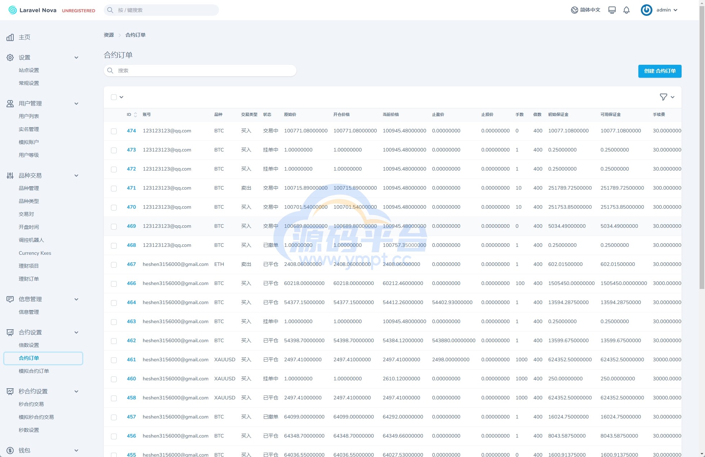The width and height of the screenshot is (705, 457).
Task: Open the admin user dropdown
Action: (x=667, y=10)
